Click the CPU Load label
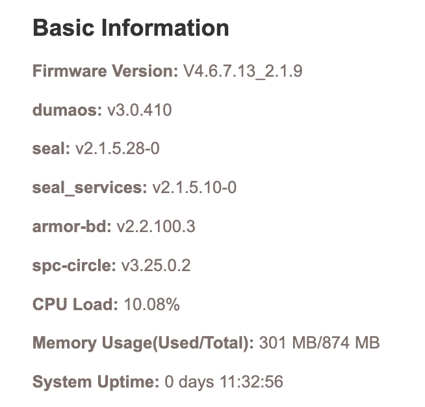This screenshot has width=425, height=407. 75,304
